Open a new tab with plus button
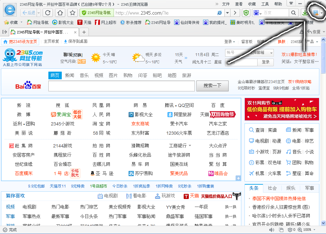This screenshot has height=234, width=326. 84,32
